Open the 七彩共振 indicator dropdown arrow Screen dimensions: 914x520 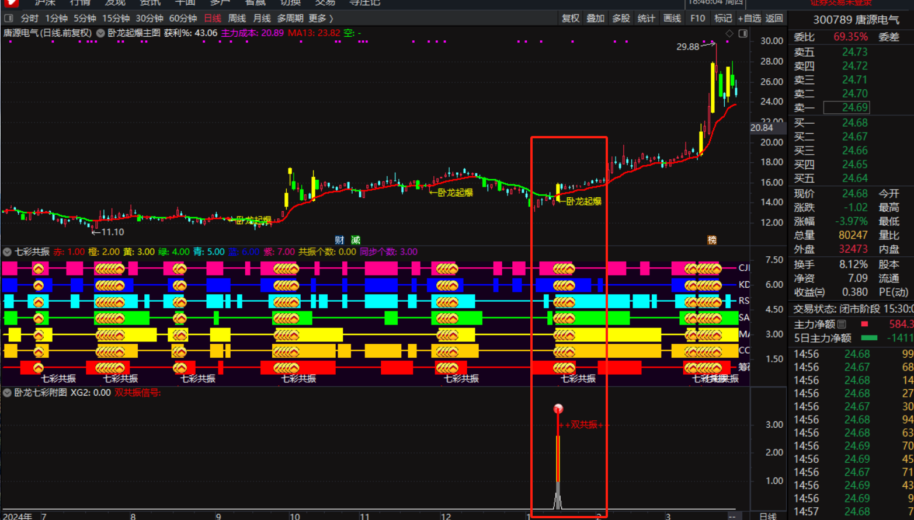[7, 252]
